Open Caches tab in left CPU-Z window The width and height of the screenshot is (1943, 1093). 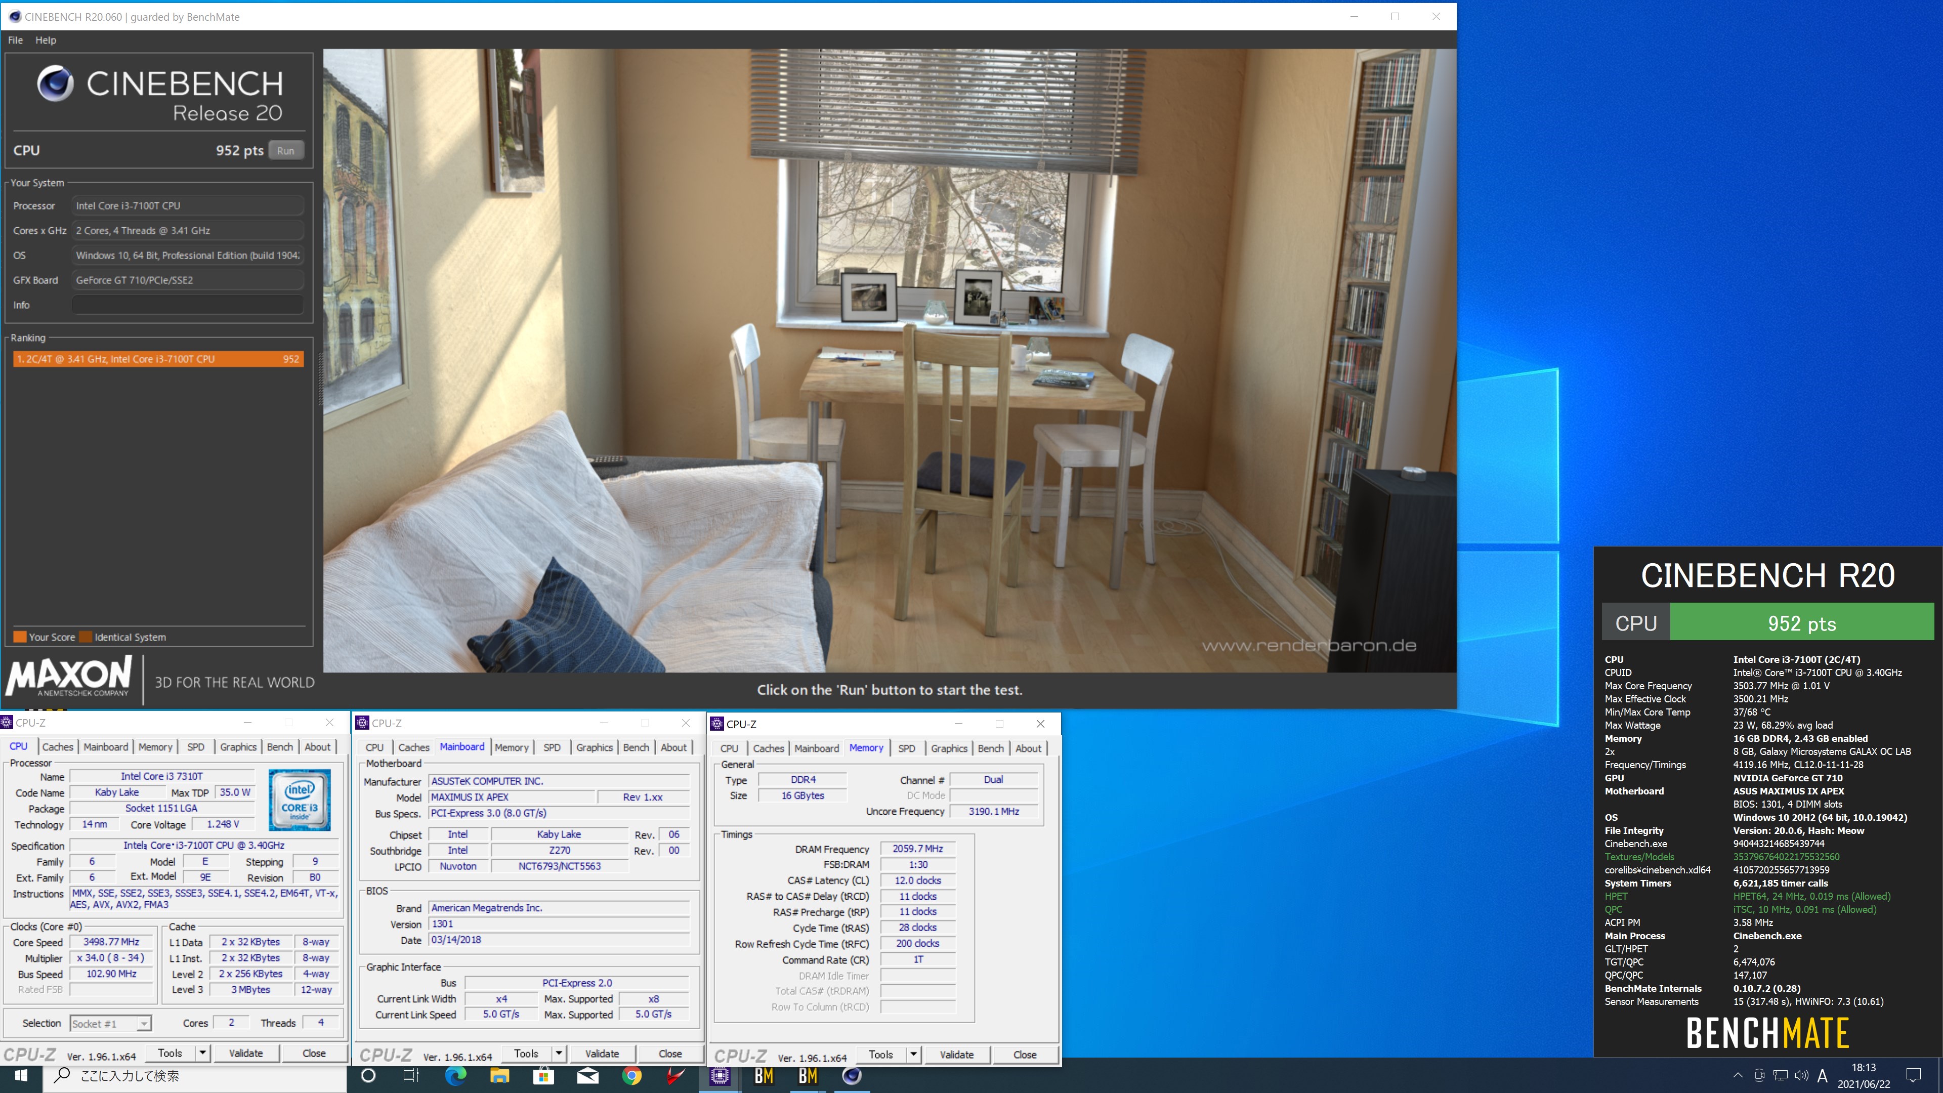click(x=57, y=747)
